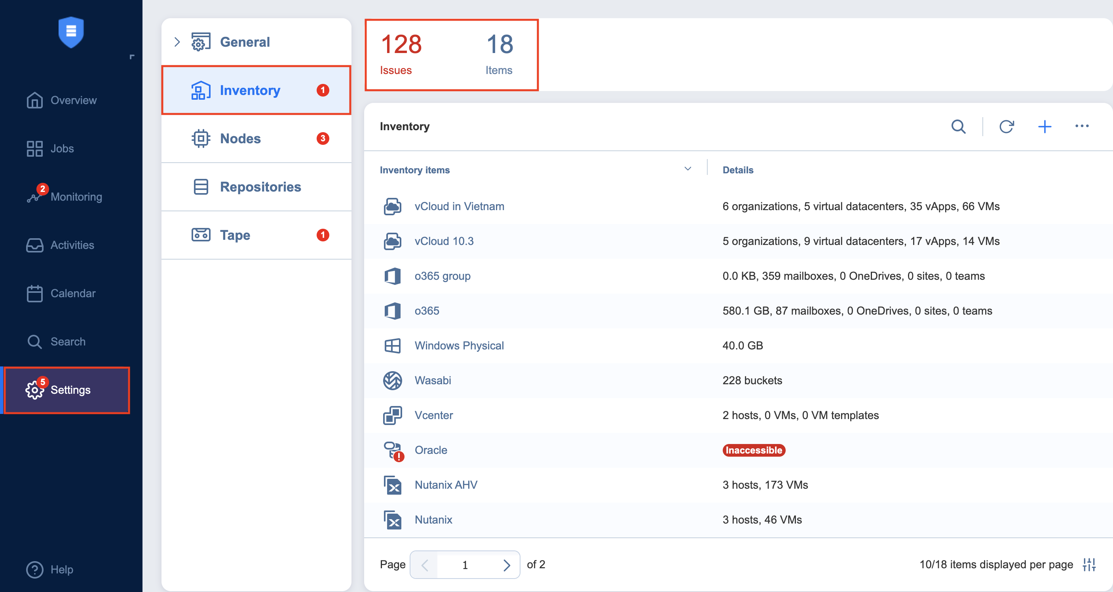
Task: Sort by Inventory items column chevron
Action: tap(688, 169)
